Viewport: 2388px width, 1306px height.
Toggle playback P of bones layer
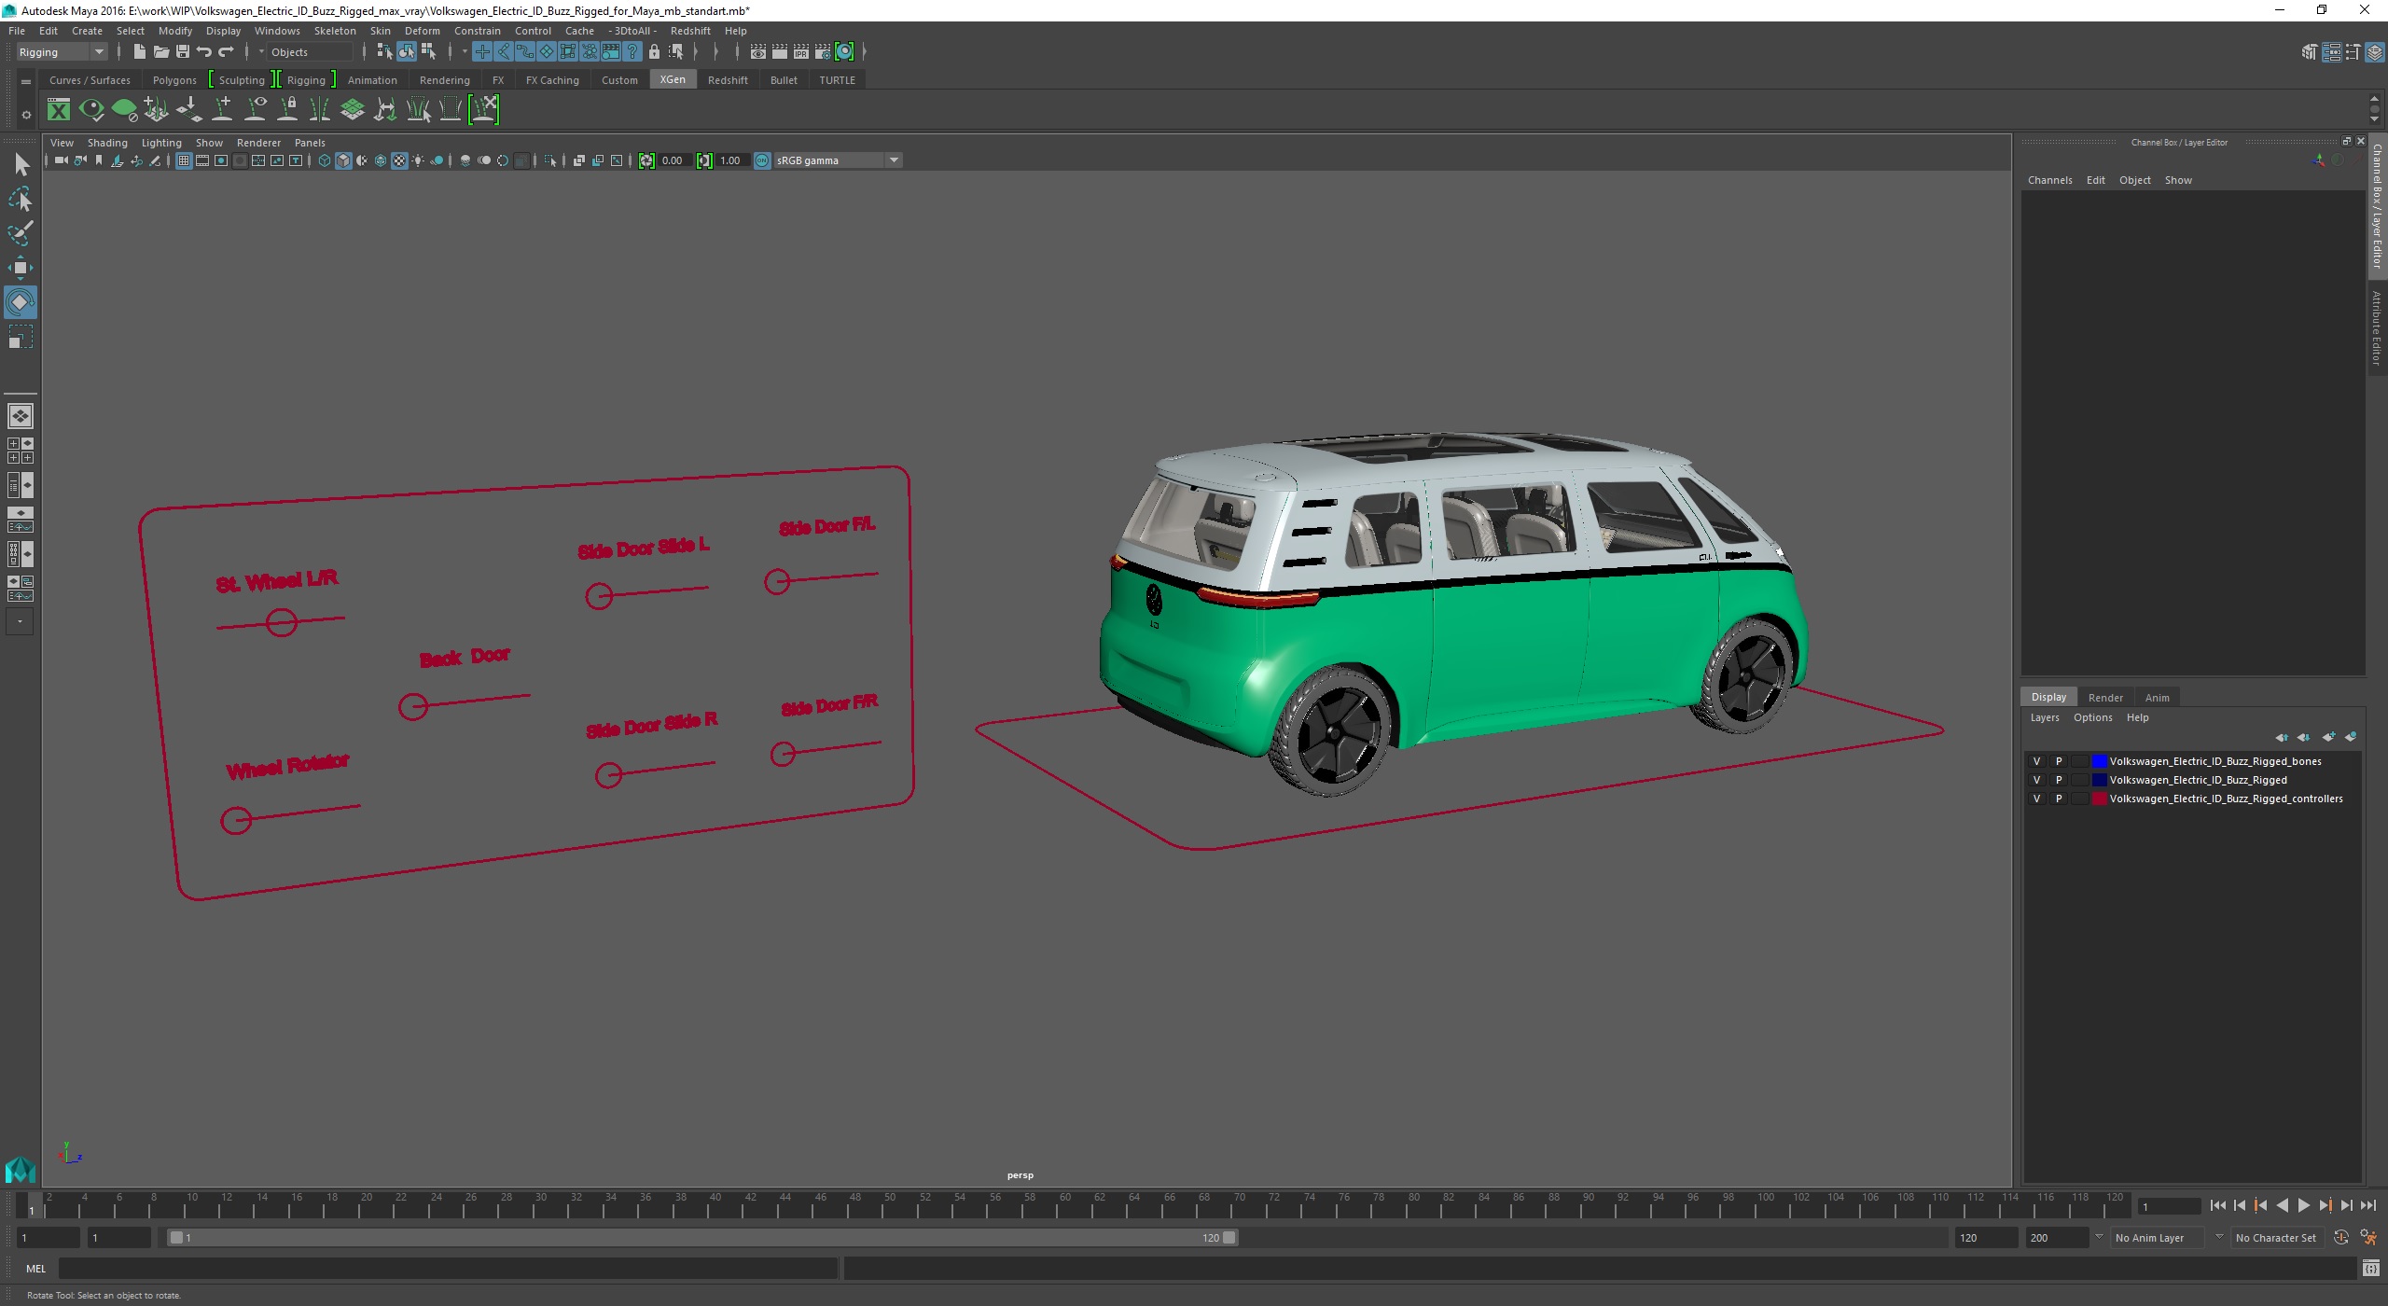pos(2059,761)
